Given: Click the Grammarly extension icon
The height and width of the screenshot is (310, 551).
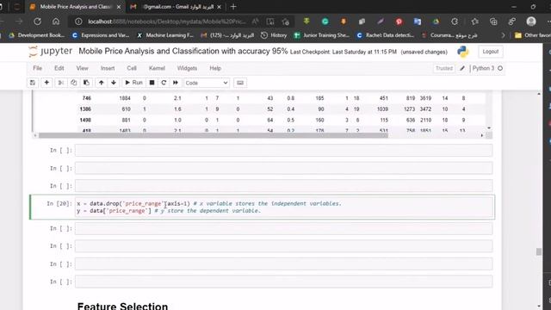Looking at the screenshot, I should [x=325, y=22].
